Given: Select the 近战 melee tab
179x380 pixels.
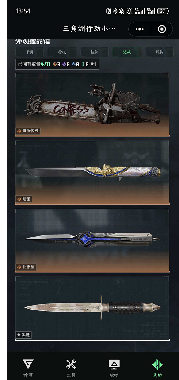Looking at the screenshot, I should (127, 52).
